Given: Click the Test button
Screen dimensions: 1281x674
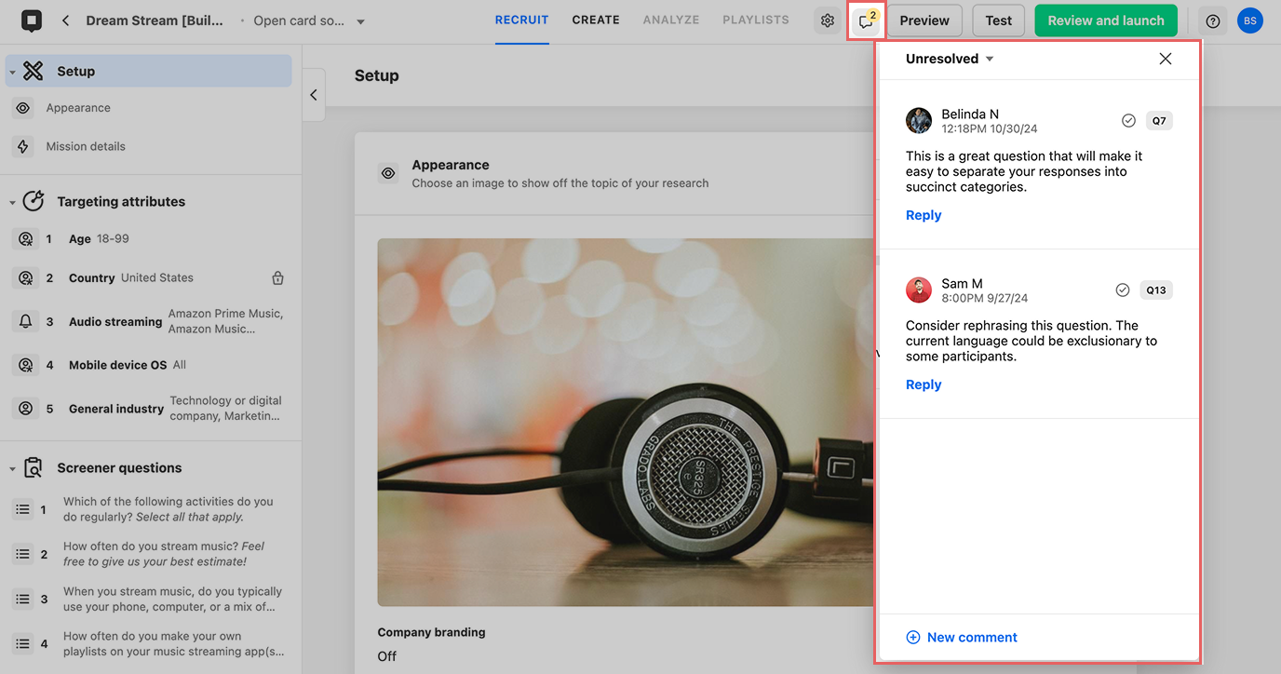Looking at the screenshot, I should coord(999,20).
